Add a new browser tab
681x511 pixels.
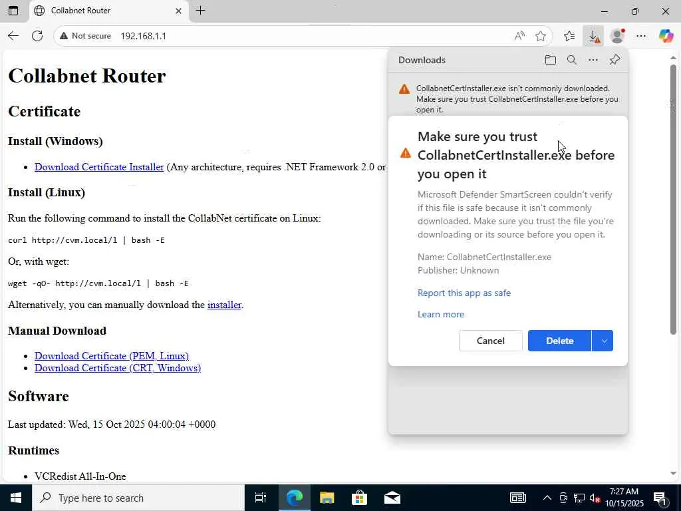(x=200, y=11)
